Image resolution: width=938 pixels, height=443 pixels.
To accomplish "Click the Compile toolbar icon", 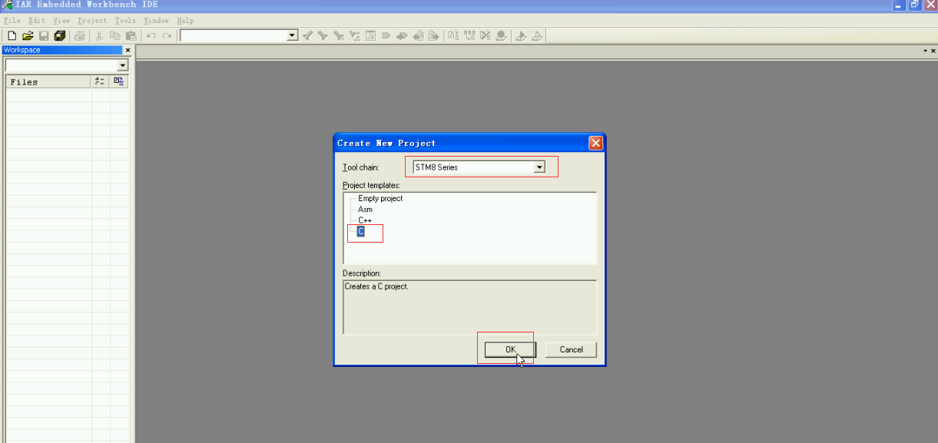I will [x=453, y=36].
